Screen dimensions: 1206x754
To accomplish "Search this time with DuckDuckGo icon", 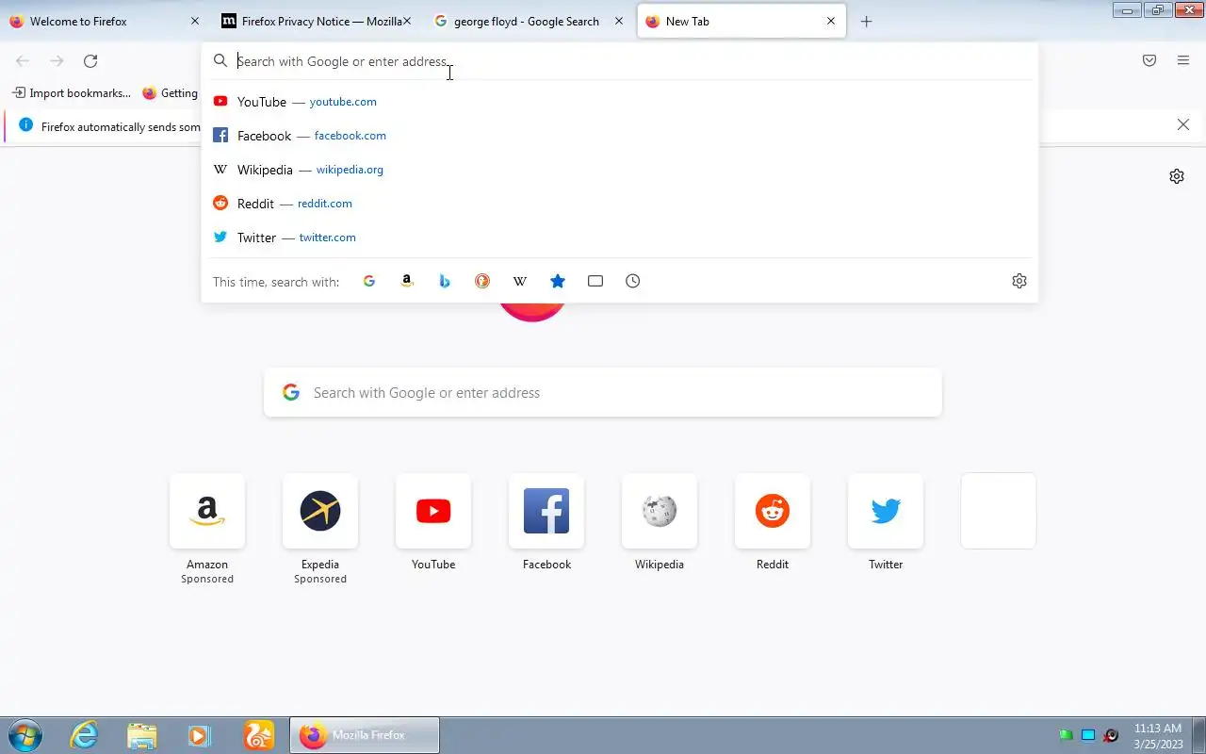I will tap(482, 281).
